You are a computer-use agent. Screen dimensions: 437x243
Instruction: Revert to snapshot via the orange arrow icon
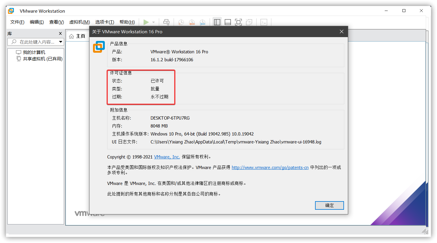pyautogui.click(x=192, y=22)
